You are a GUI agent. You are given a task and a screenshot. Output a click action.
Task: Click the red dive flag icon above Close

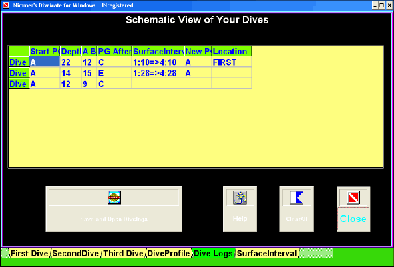pyautogui.click(x=353, y=197)
